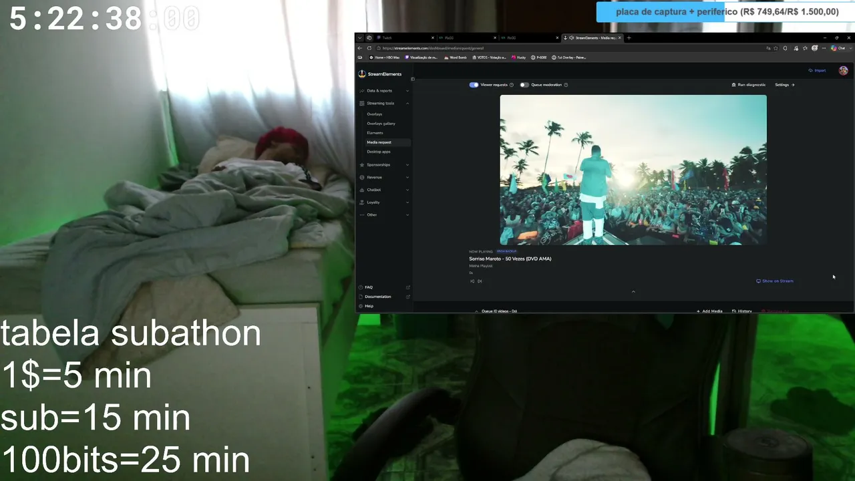Open Desktop apps in the sidebar
The height and width of the screenshot is (481, 855).
click(x=379, y=152)
